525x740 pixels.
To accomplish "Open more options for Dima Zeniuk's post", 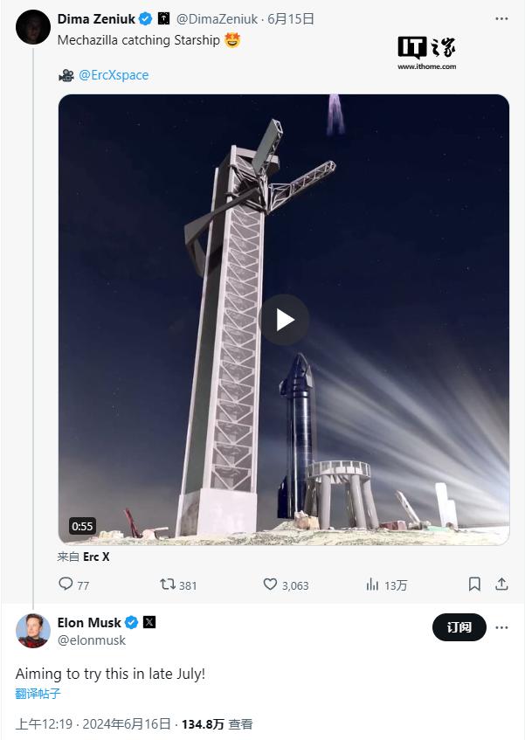I will tap(501, 18).
